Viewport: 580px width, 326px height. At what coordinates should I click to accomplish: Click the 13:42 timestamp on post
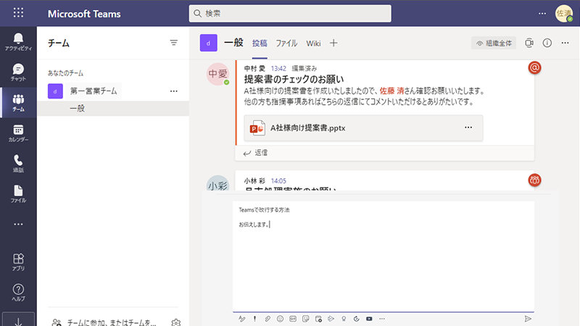tap(278, 68)
